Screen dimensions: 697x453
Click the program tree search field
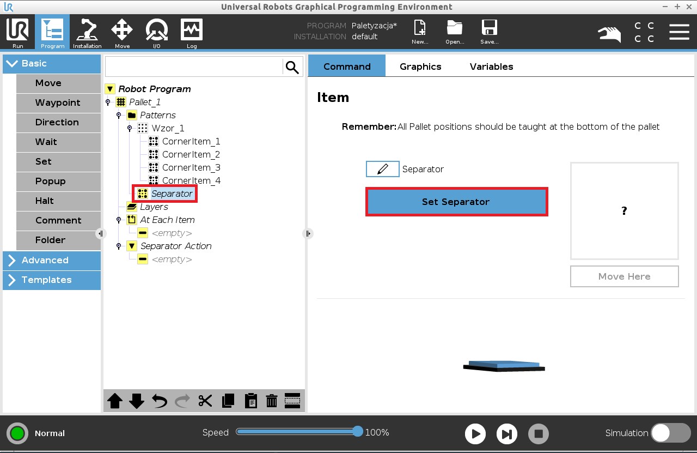pyautogui.click(x=194, y=67)
